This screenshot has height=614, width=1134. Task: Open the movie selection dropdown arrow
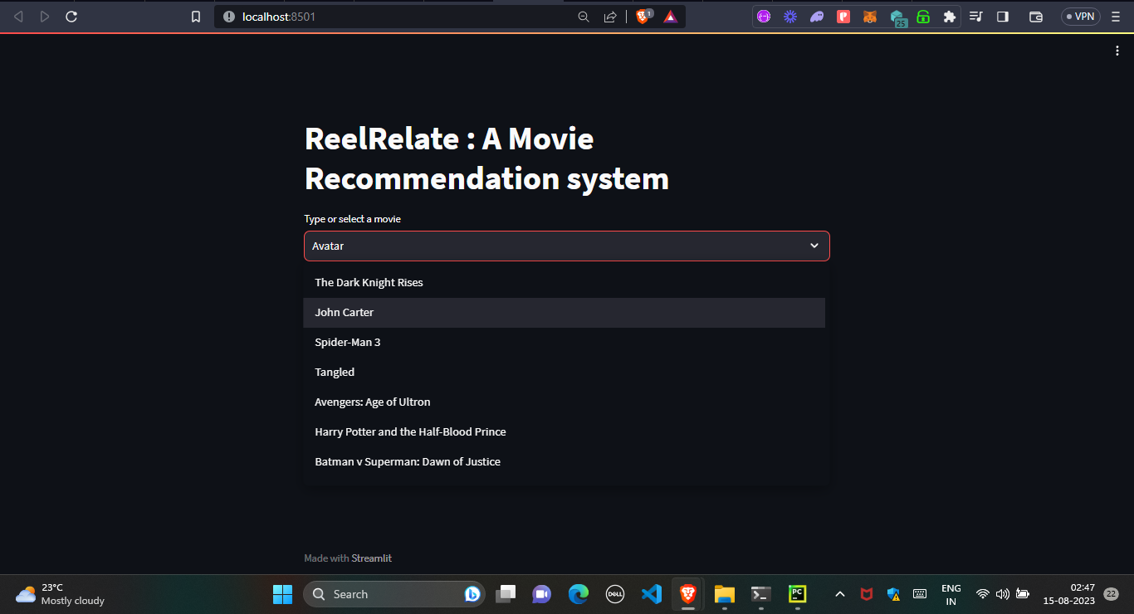click(814, 246)
